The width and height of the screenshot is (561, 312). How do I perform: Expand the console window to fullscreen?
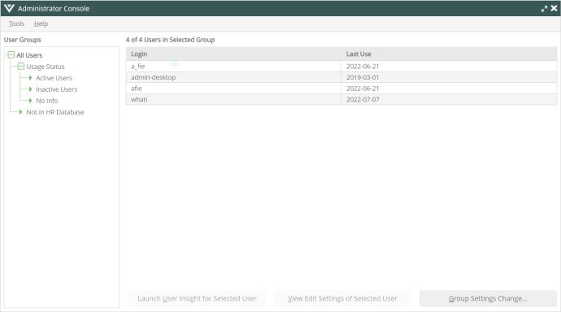544,9
